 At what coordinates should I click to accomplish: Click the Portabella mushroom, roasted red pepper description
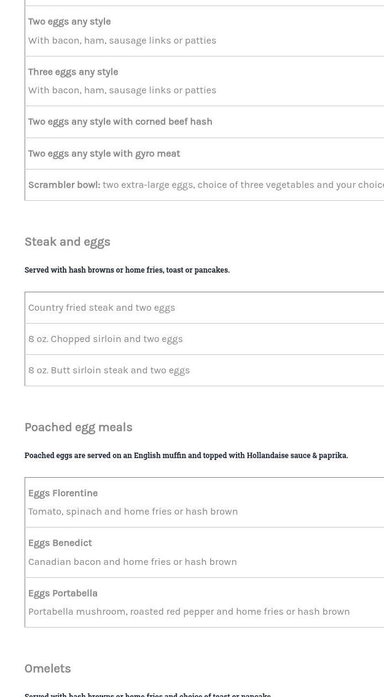pos(189,612)
